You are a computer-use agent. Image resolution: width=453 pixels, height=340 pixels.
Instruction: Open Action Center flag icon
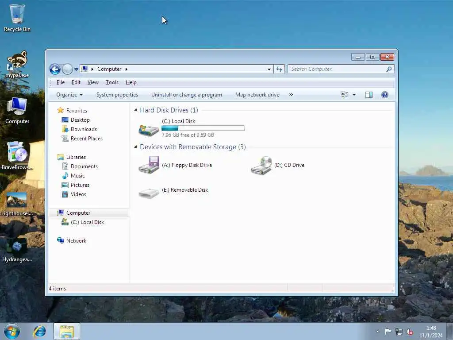point(388,332)
